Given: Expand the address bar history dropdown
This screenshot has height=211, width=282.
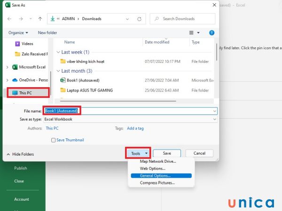Looking at the screenshot, I should [x=127, y=19].
